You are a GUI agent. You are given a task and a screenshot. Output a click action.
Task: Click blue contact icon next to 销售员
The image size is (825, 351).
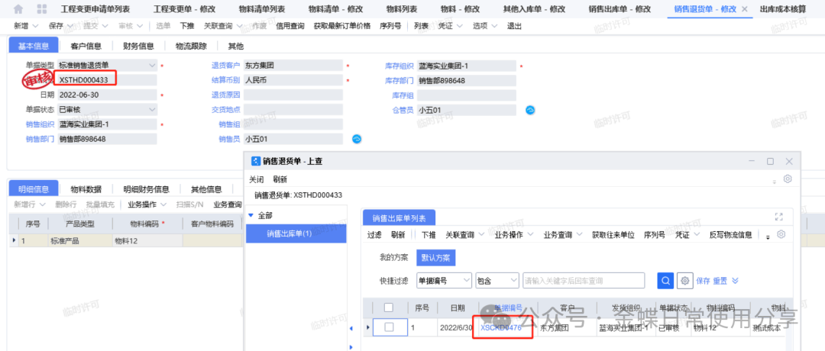point(356,139)
